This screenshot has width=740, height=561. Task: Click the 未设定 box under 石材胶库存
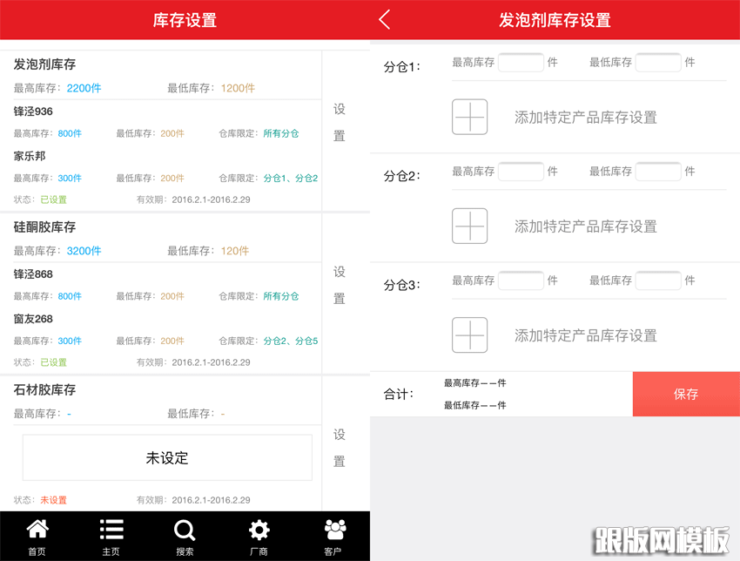[x=167, y=457]
